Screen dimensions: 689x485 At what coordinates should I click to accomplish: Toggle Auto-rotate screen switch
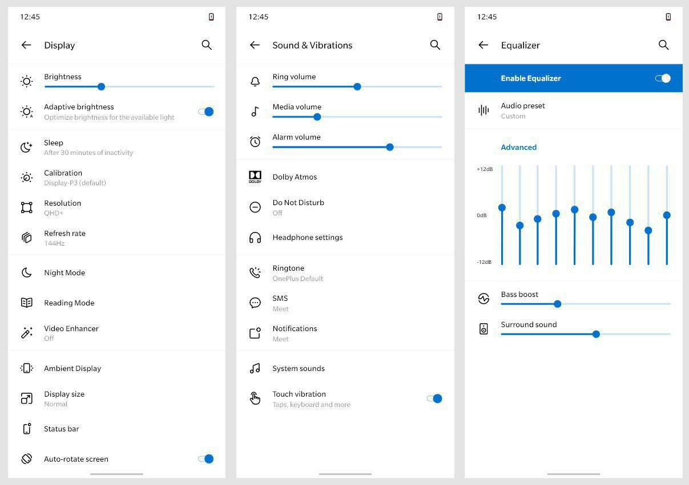(x=206, y=459)
